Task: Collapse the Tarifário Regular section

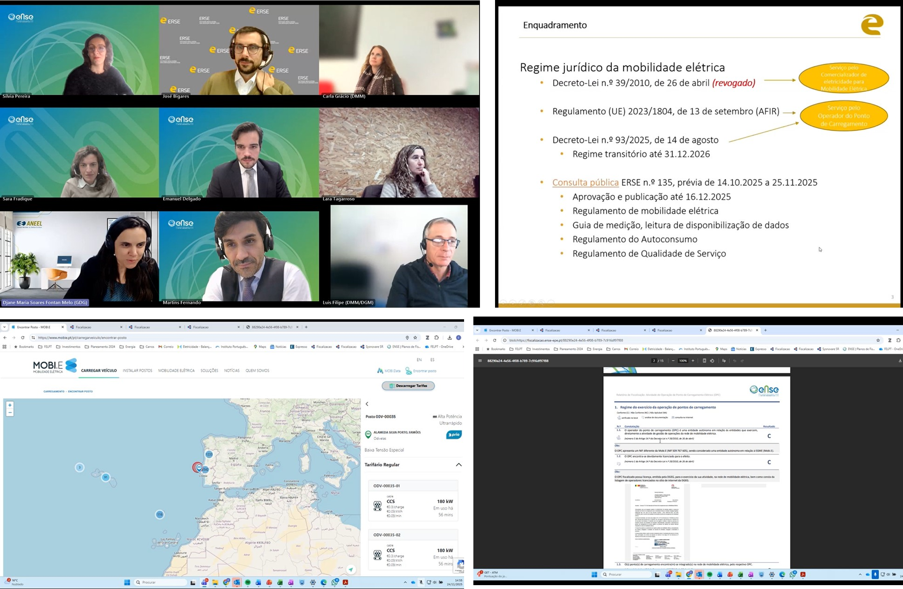Action: pos(459,464)
